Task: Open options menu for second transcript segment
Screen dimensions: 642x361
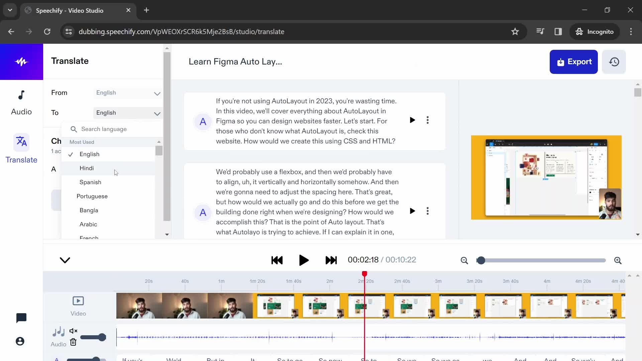Action: [427, 211]
